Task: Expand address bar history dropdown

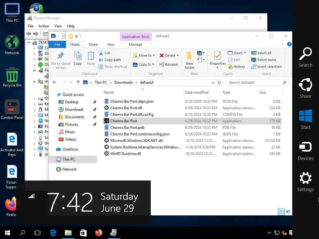Action: click(213, 83)
